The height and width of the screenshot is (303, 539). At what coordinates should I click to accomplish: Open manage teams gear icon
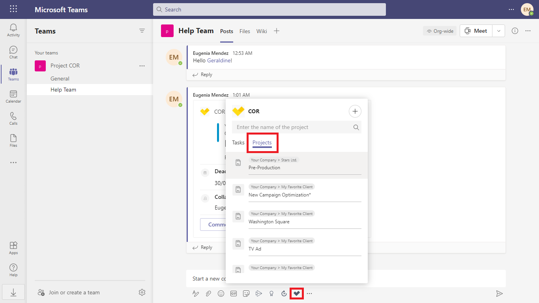pos(142,292)
